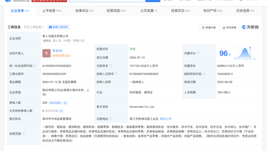Click registered capital 157150.5358万人民币
267x151 pixels.
tap(144, 66)
